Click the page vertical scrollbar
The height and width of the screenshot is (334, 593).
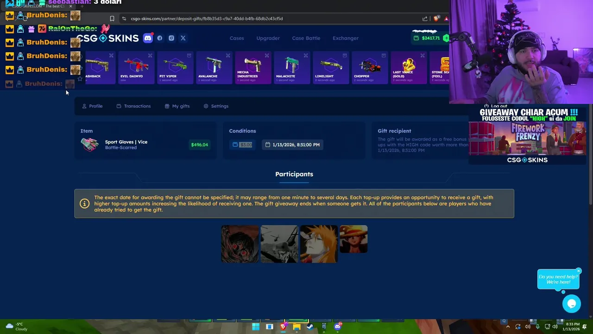coord(591,153)
